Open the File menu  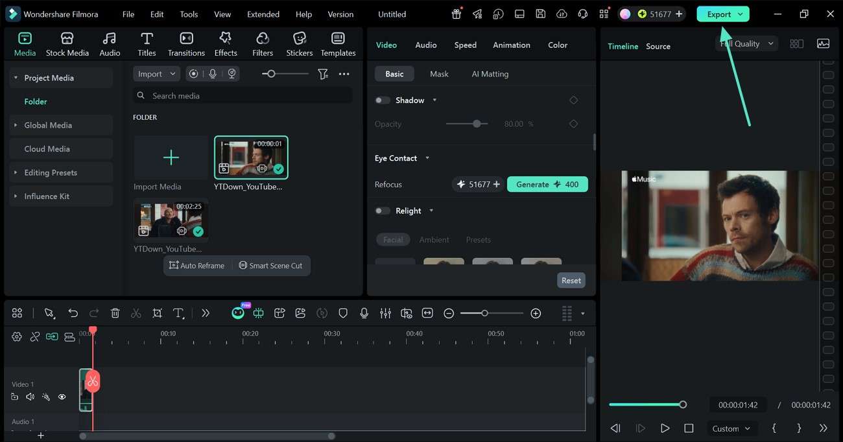(x=128, y=14)
